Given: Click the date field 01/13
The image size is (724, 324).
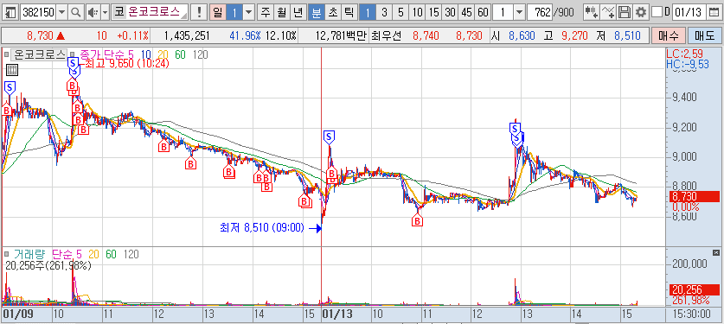Looking at the screenshot, I should coord(689,12).
